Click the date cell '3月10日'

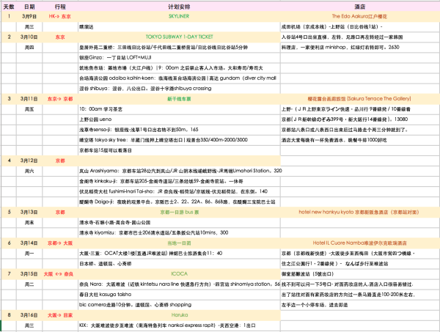(29, 37)
